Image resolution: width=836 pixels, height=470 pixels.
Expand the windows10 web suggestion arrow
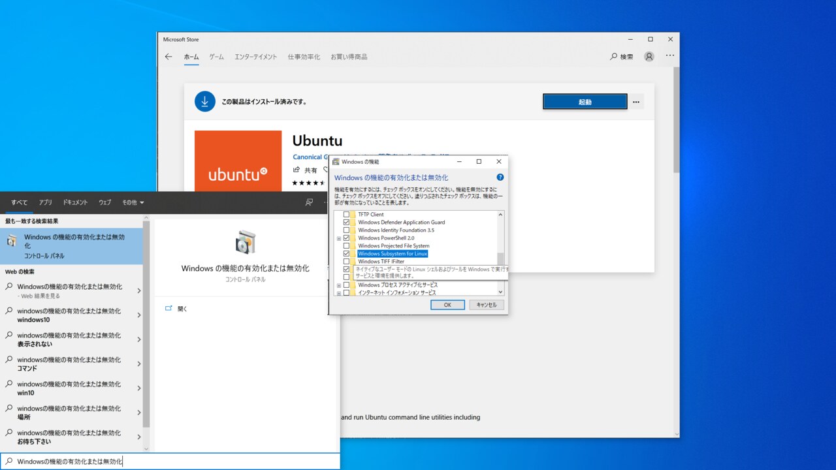pos(139,315)
